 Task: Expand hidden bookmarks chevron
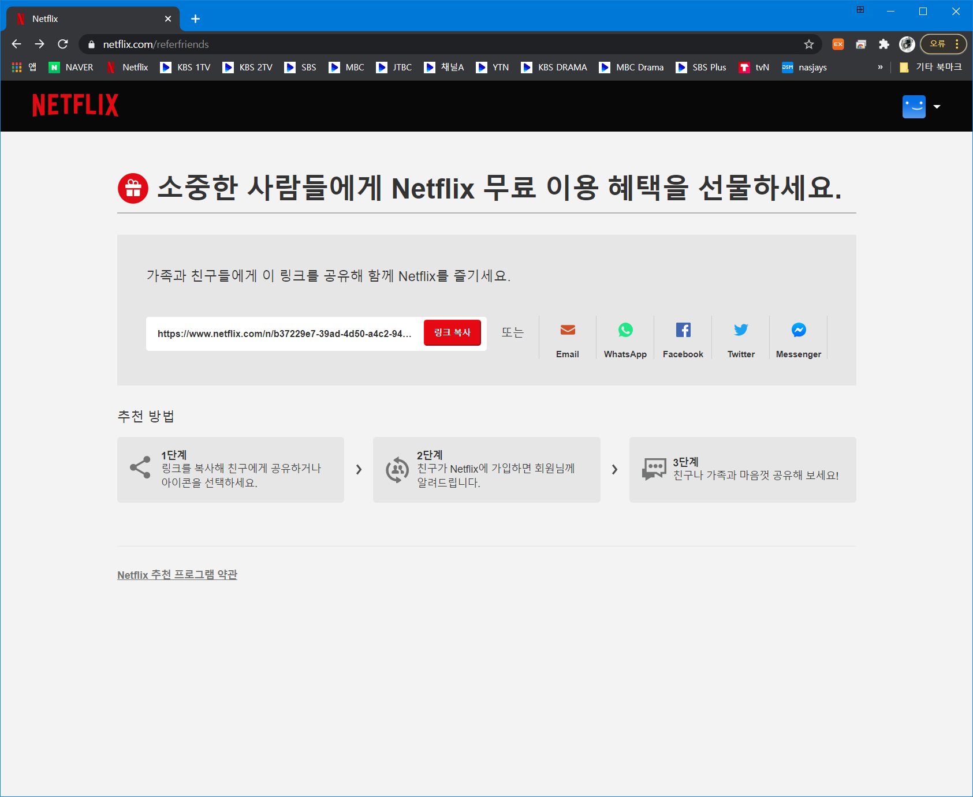pos(880,68)
